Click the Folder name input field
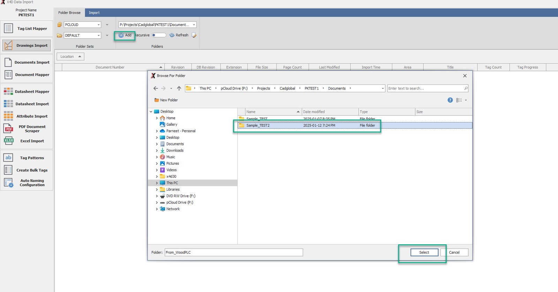The image size is (558, 292). click(x=233, y=252)
